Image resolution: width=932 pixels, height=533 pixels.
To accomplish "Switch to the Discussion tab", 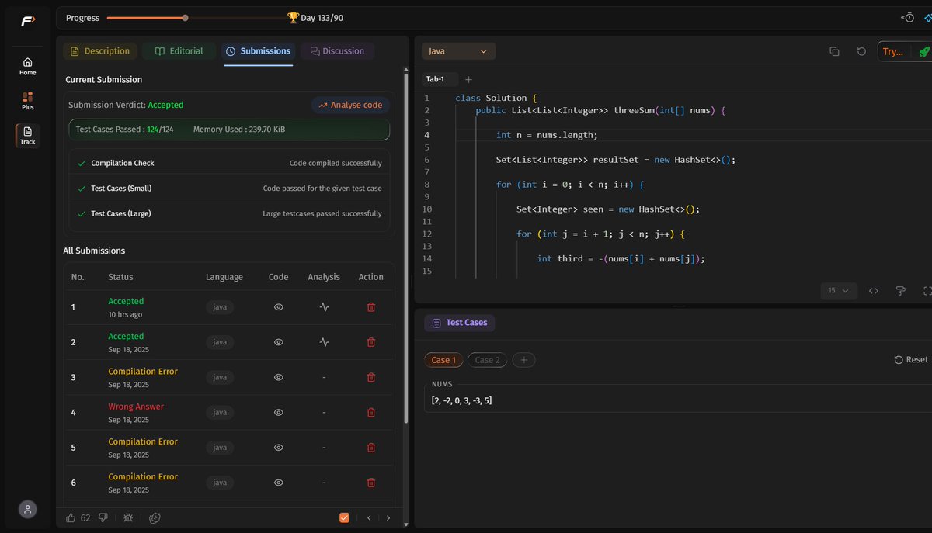I will (x=337, y=51).
